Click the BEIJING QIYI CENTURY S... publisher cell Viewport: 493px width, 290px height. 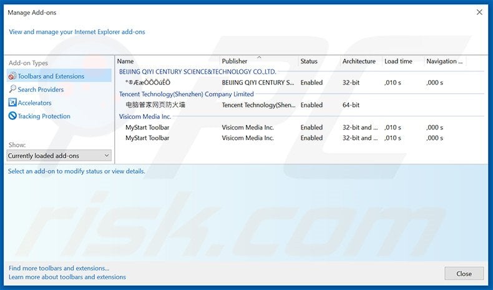[258, 82]
